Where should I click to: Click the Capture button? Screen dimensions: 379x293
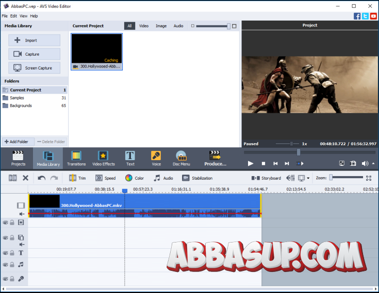[x=35, y=54]
